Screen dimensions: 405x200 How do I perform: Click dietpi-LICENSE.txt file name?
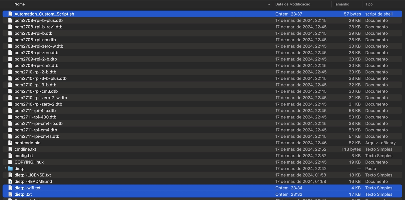(33, 175)
